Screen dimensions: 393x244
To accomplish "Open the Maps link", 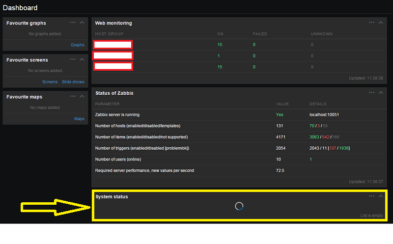I will 79,119.
